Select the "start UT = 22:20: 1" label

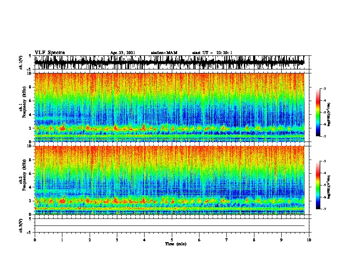[212, 53]
